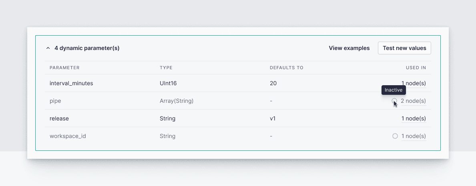476x186 pixels.
Task: Click the TYPE column header
Action: click(166, 68)
